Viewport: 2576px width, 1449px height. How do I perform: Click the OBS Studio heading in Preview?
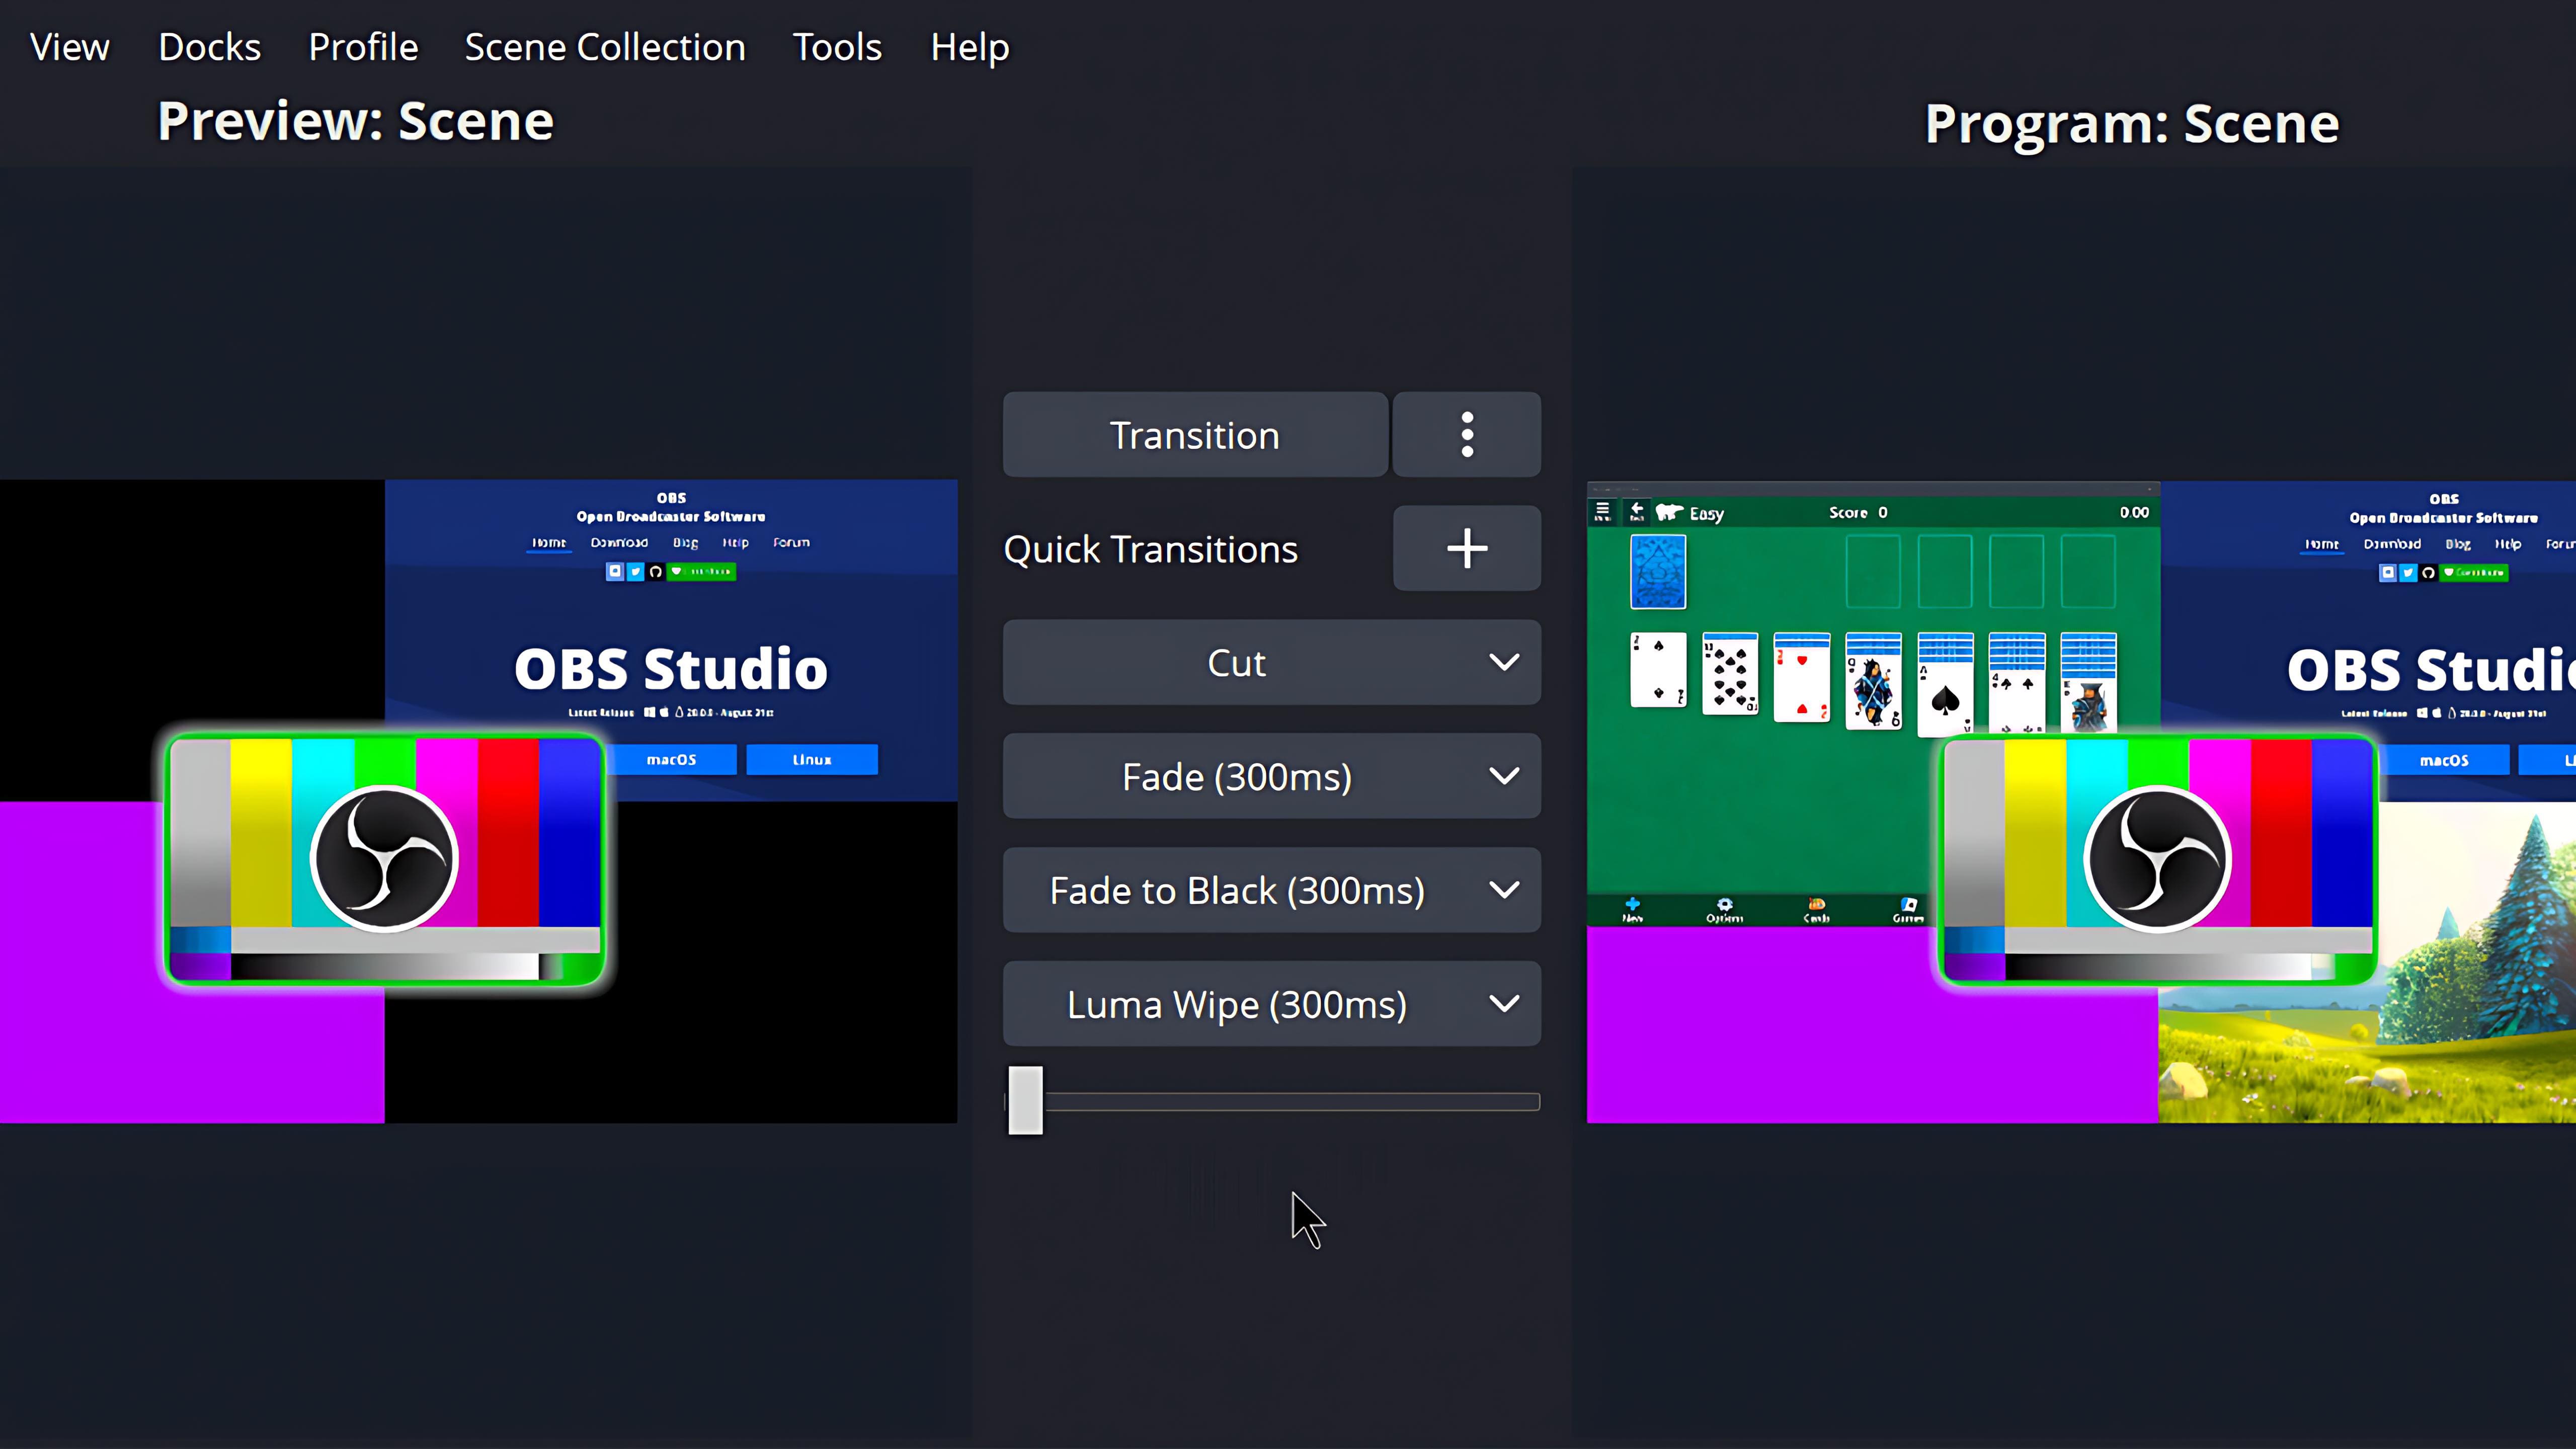(671, 668)
